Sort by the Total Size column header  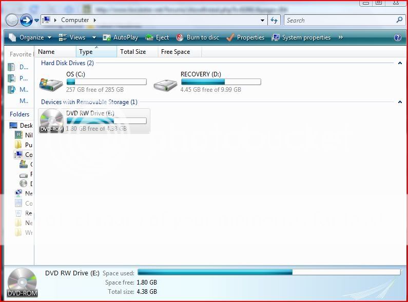click(133, 52)
